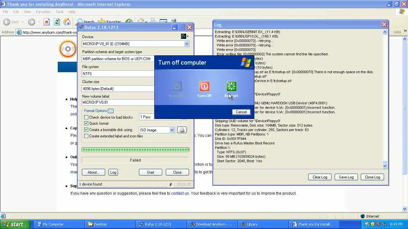Click the Log button in Rufus
Viewport: 408px width, 229px height.
coord(113,172)
